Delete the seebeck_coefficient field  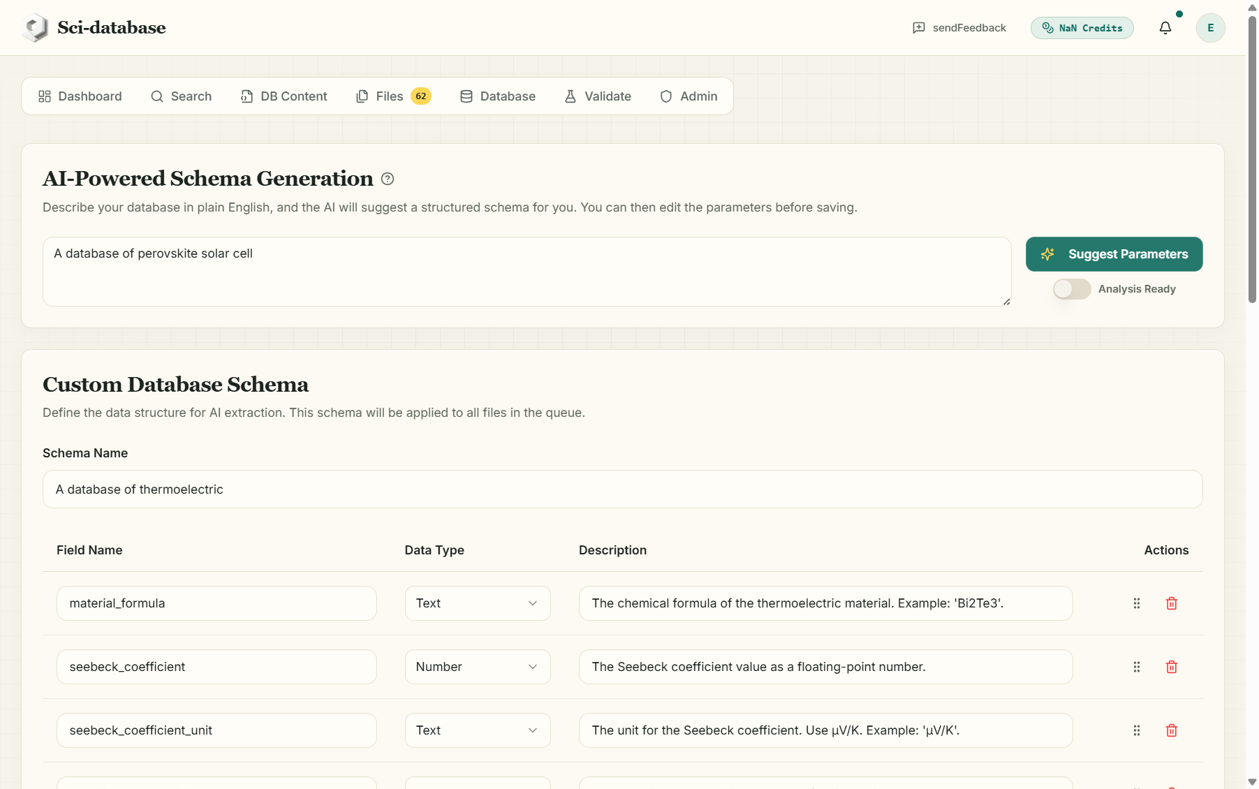point(1172,667)
